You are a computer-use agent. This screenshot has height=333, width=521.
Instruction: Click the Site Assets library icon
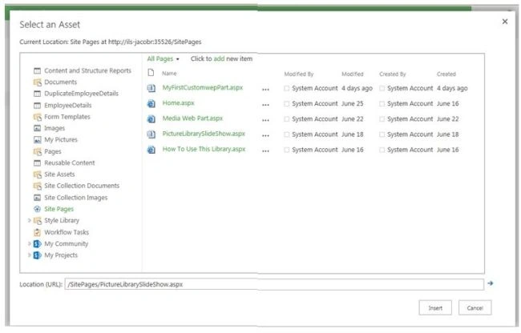point(37,175)
